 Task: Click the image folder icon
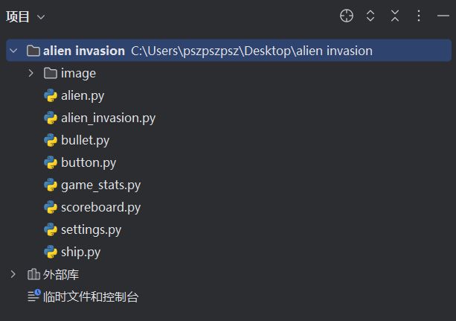coord(51,73)
